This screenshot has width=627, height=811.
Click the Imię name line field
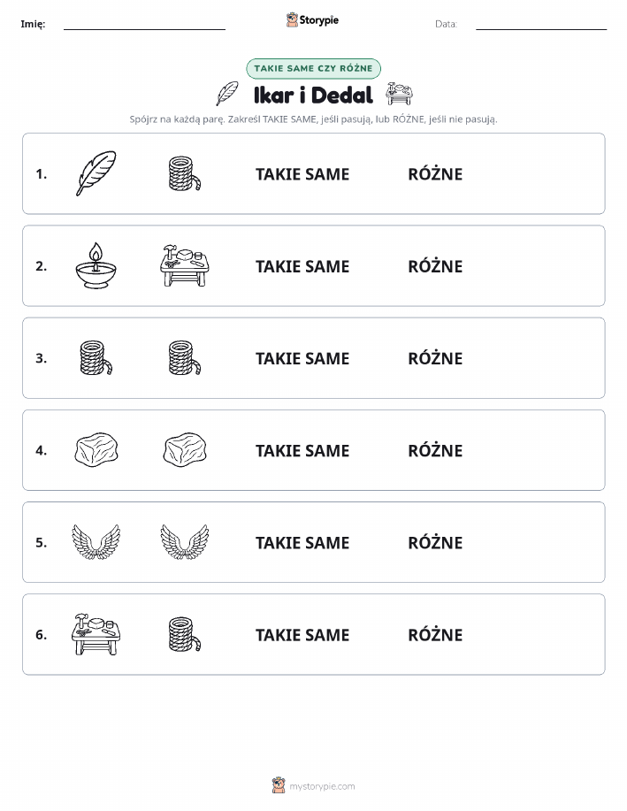(x=144, y=24)
